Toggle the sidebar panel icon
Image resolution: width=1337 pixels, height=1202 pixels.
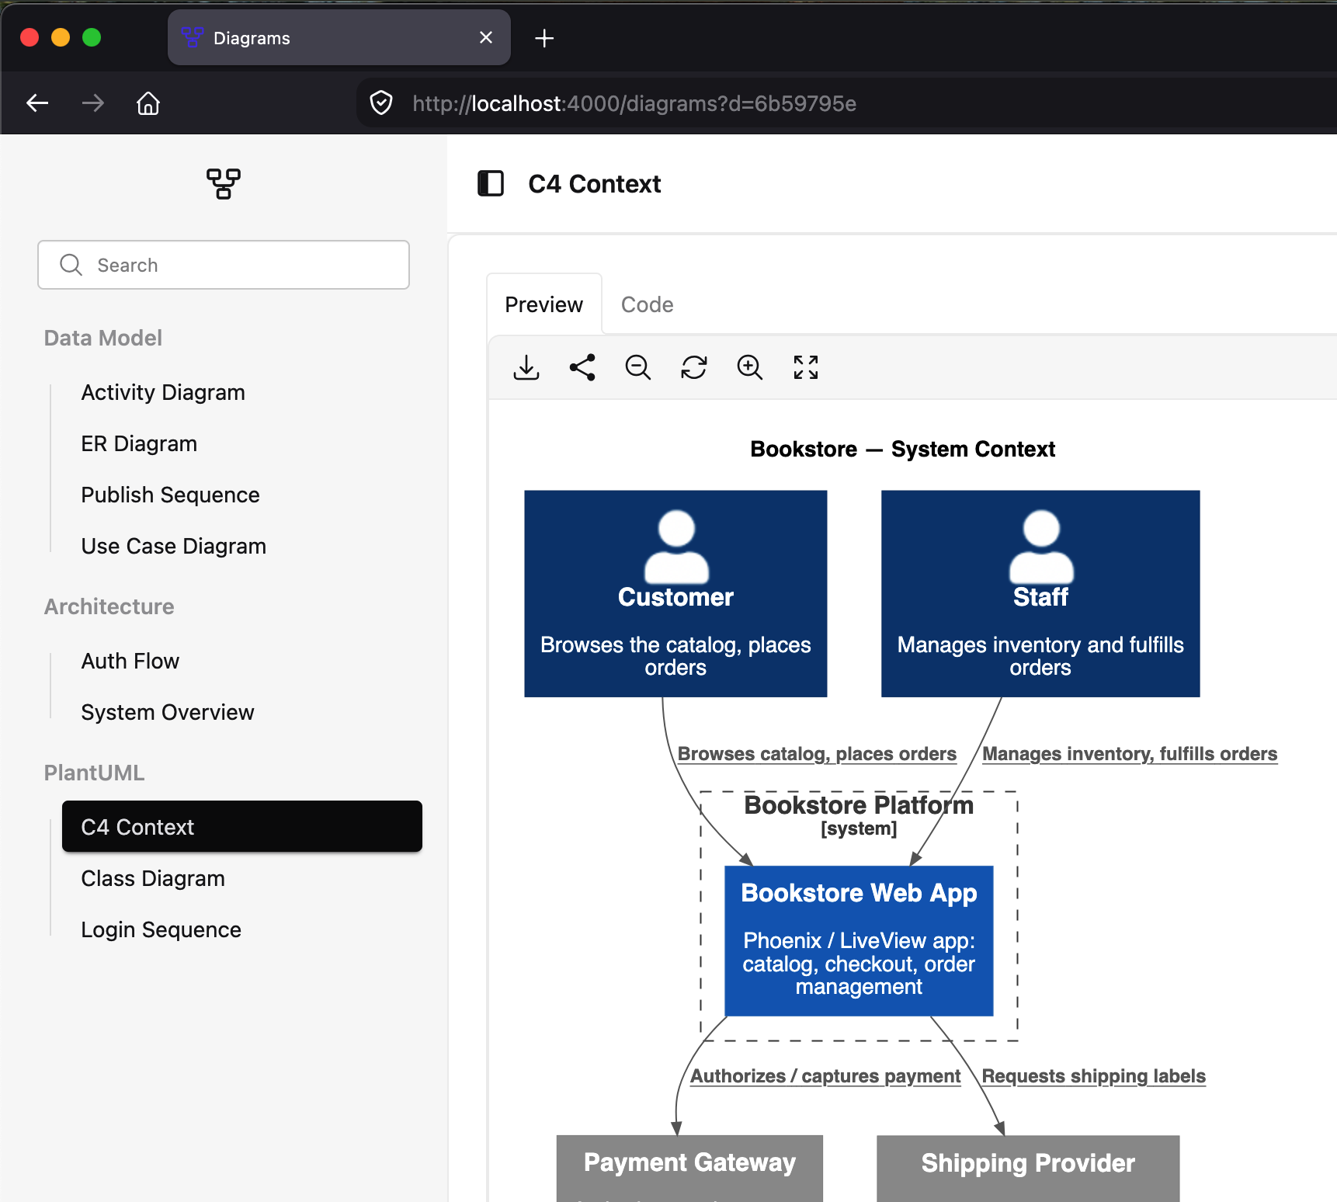coord(491,184)
